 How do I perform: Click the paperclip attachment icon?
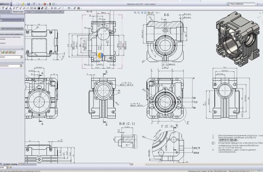click(75, 8)
